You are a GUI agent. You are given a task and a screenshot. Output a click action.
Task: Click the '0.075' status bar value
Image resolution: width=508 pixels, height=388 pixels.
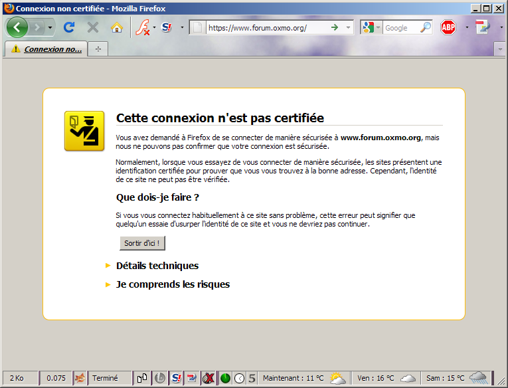56,378
